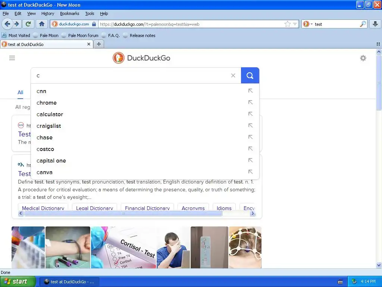Bookmark this page with the star icon
This screenshot has height=287, width=382.
coord(288,24)
